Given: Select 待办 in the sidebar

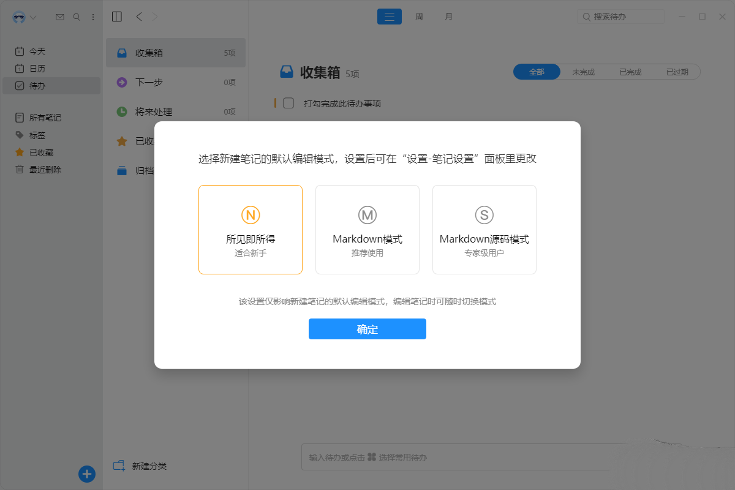Looking at the screenshot, I should 51,86.
